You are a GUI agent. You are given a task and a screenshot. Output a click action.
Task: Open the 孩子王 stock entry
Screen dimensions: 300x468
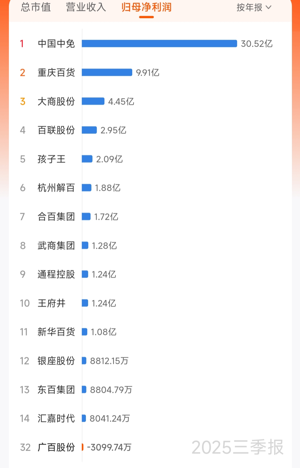click(x=52, y=159)
